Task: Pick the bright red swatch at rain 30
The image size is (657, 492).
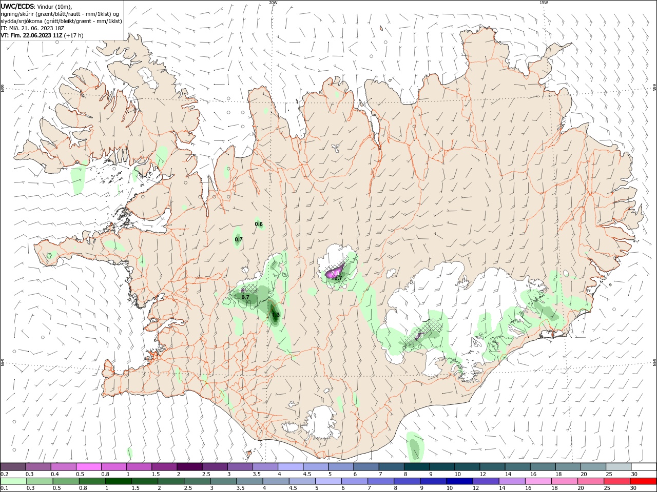Action: 643,481
